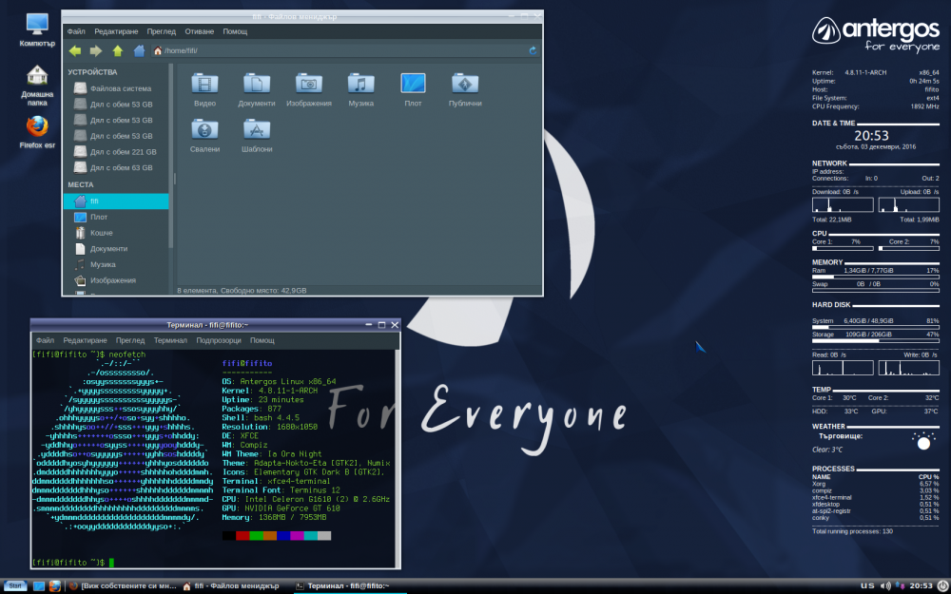This screenshot has height=594, width=951.
Task: Open terminal Помощ menu
Action: pyautogui.click(x=262, y=340)
